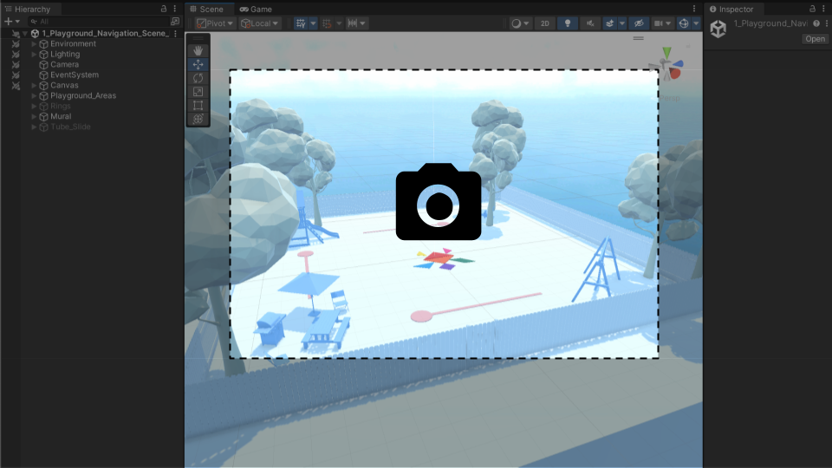Toggle scene lighting with the lightbulb
Image resolution: width=832 pixels, height=468 pixels.
pos(568,23)
